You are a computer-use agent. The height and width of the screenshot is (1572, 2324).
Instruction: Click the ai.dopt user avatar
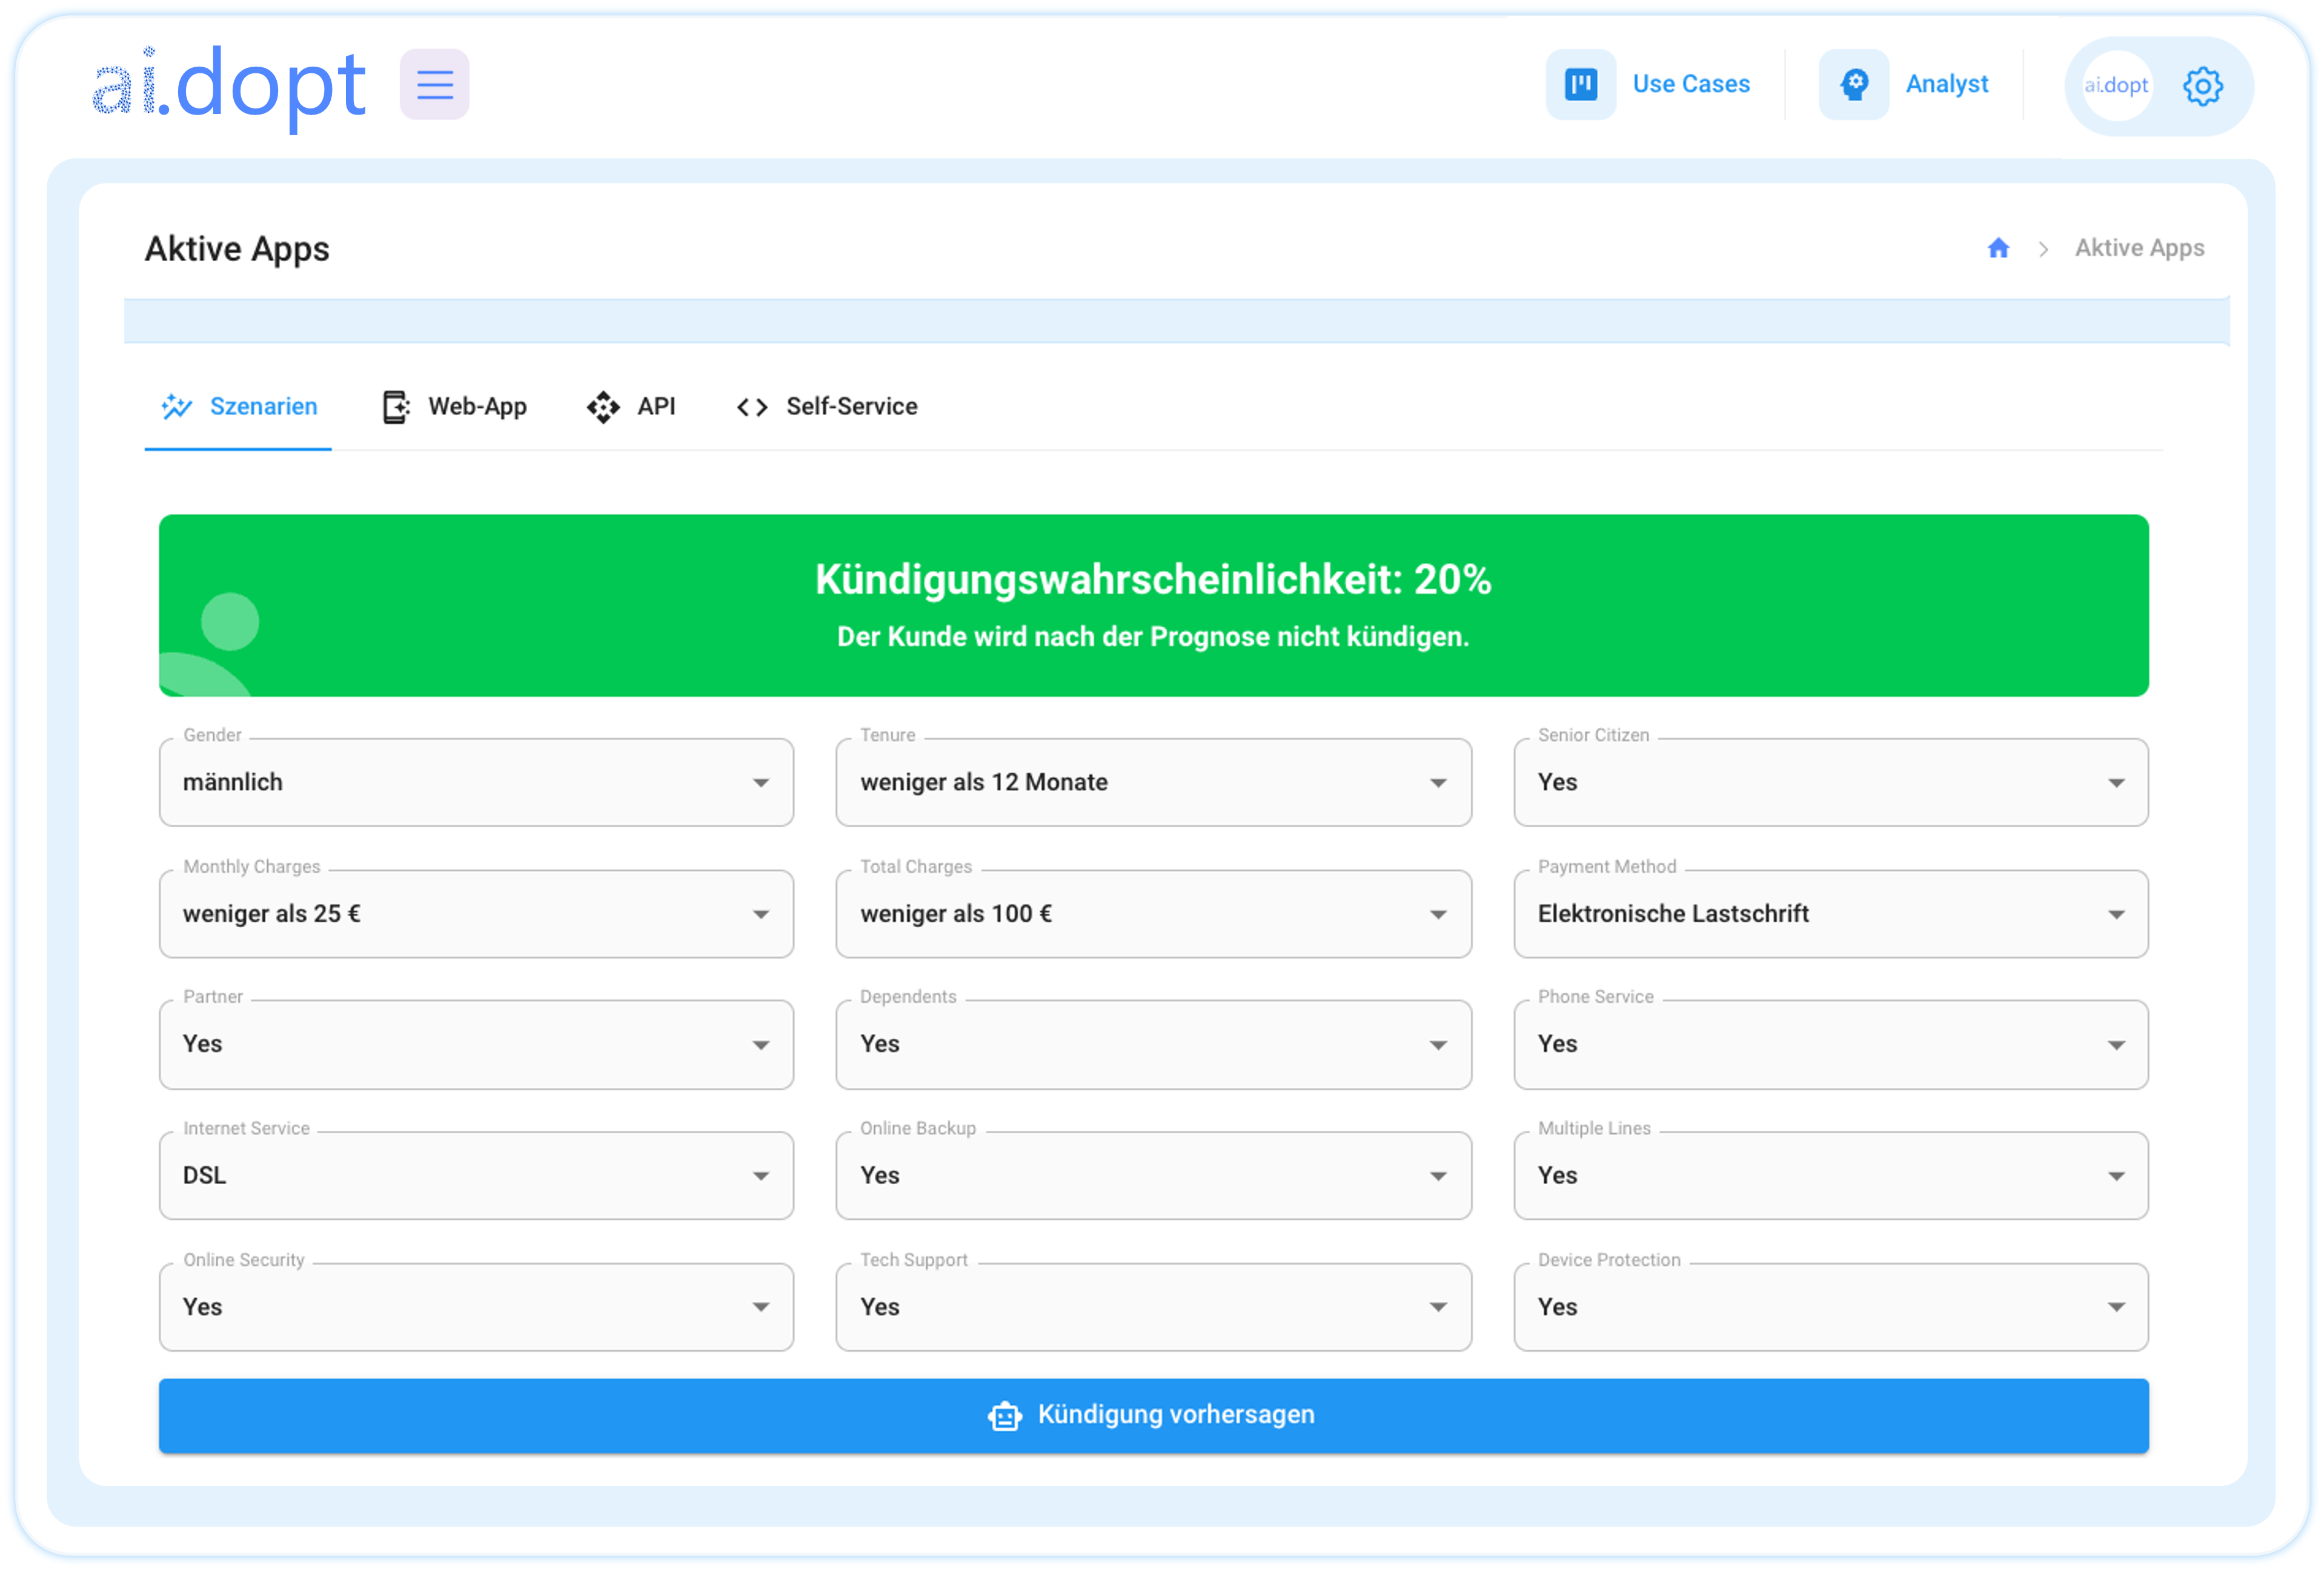click(2116, 86)
